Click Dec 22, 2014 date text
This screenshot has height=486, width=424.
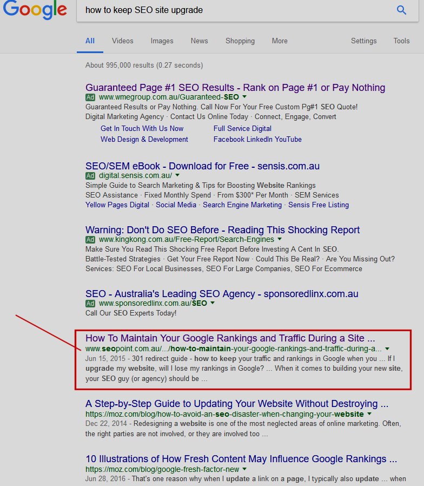[106, 423]
